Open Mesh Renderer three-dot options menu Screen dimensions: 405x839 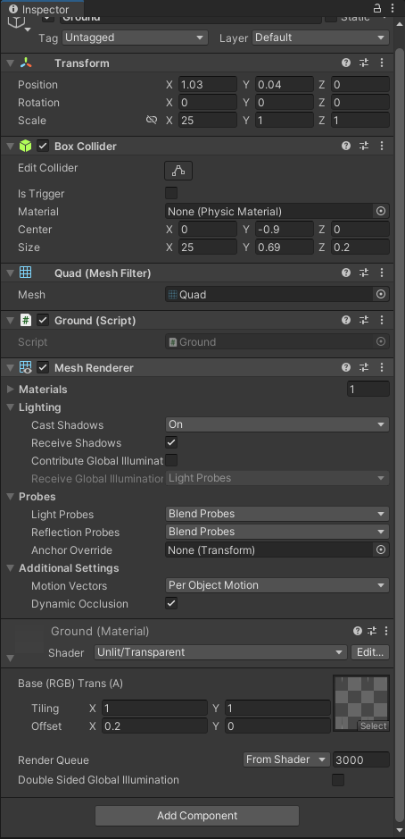[382, 367]
